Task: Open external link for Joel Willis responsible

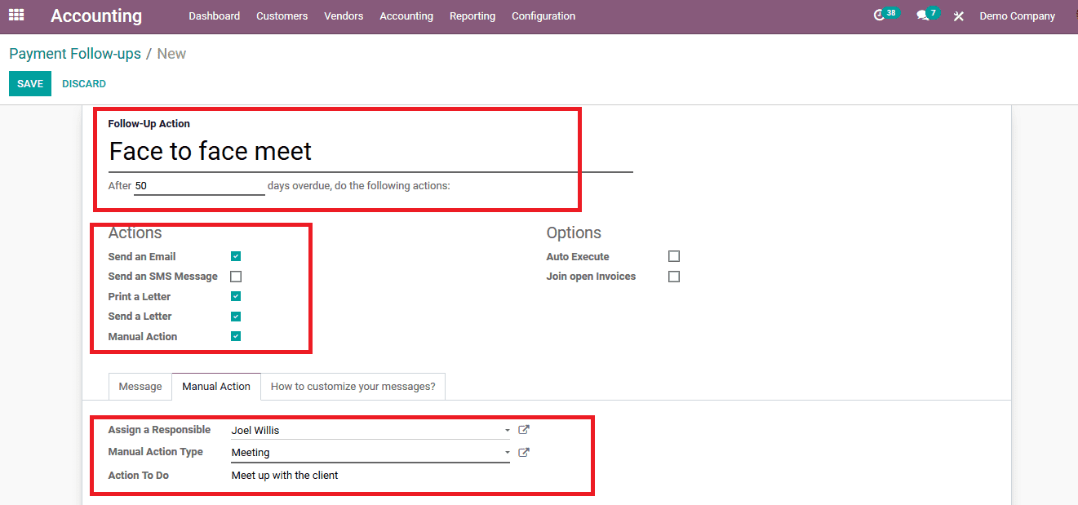Action: coord(524,430)
